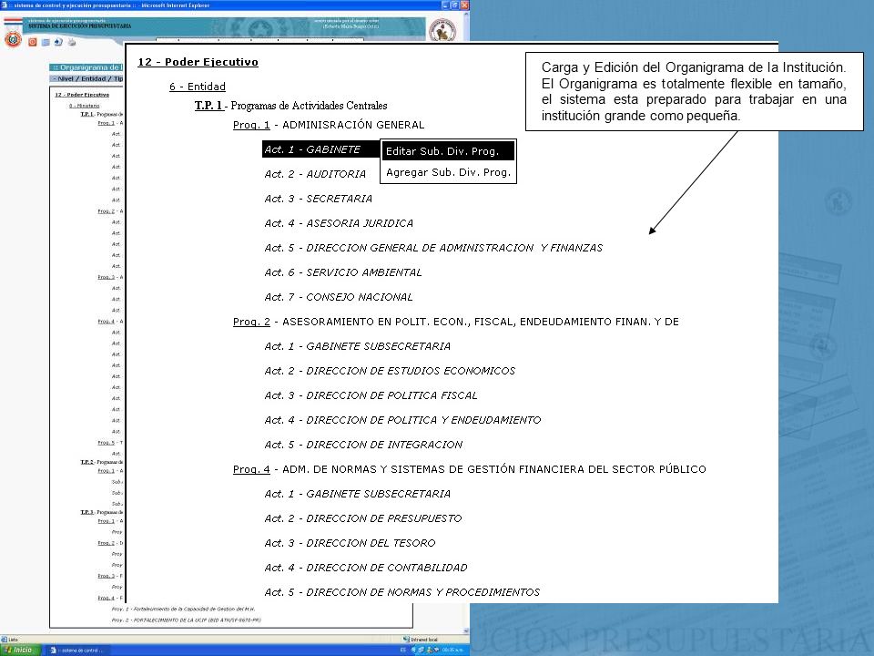874x656 pixels.
Task: Click 'Prog. 5' link in background tree
Action: [106, 443]
